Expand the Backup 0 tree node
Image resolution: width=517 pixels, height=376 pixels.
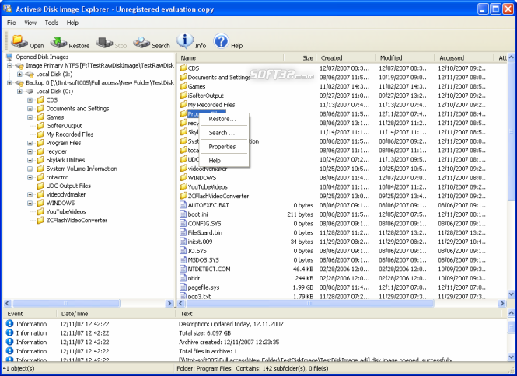click(x=9, y=82)
